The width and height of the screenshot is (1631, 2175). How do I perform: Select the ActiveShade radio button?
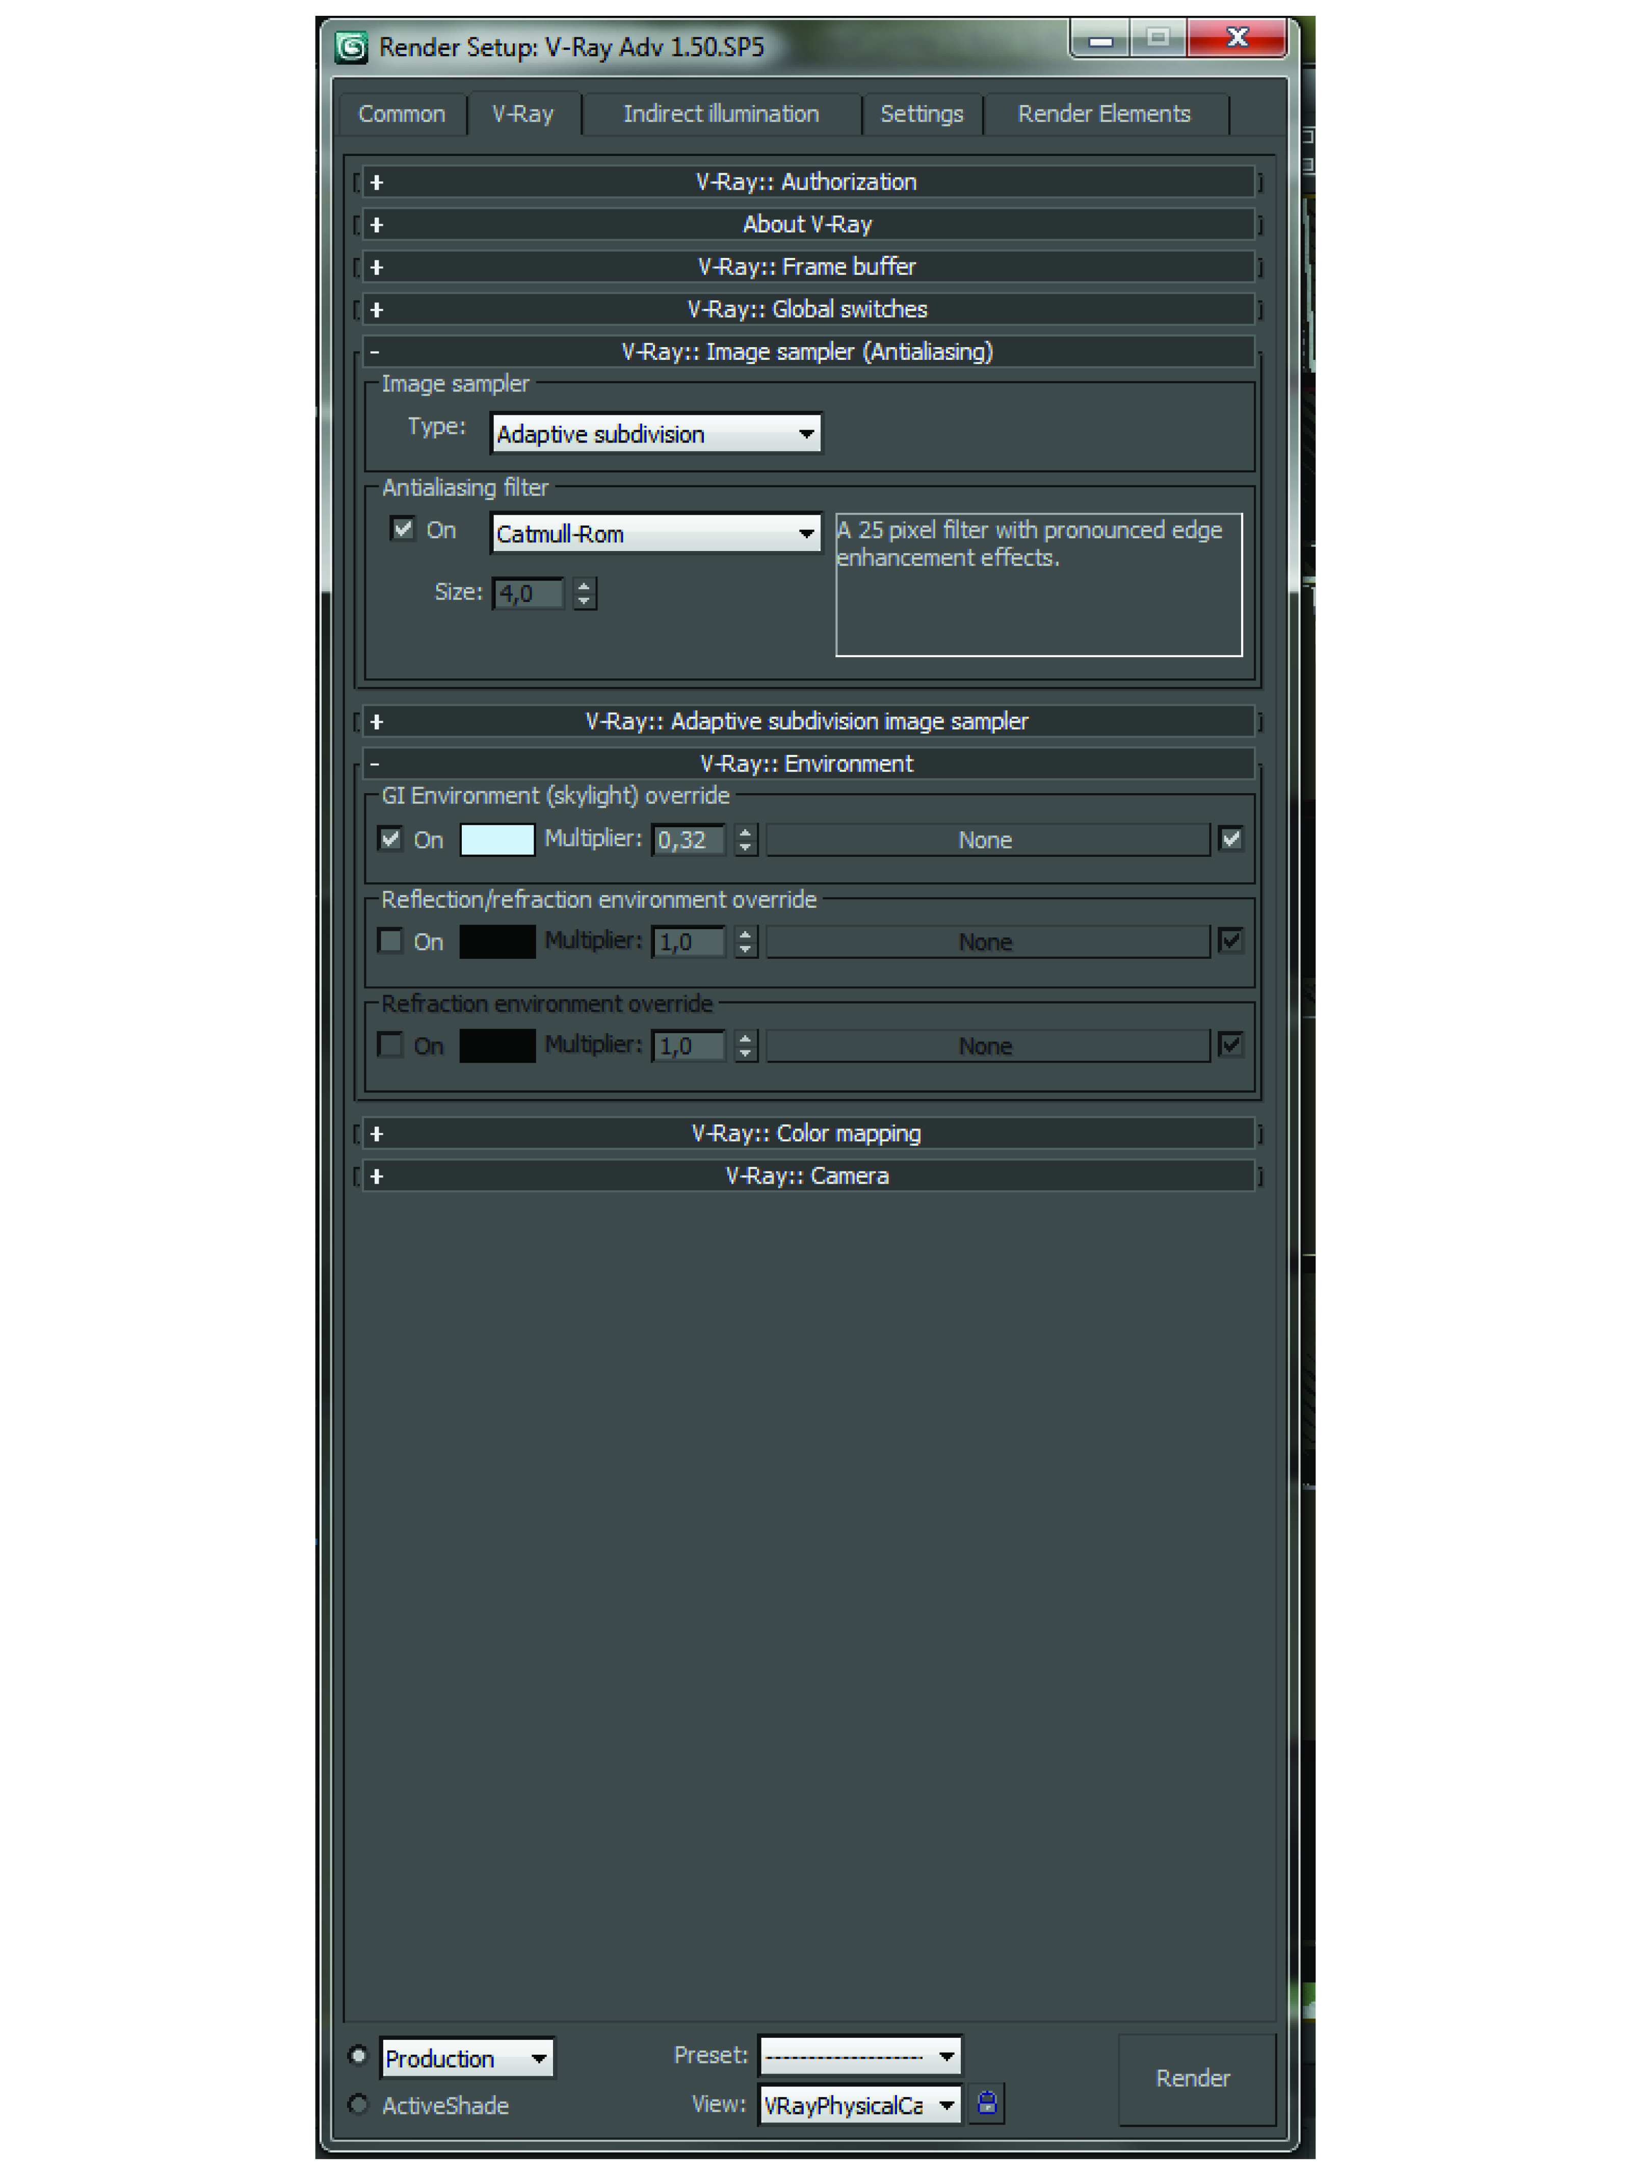click(358, 2104)
